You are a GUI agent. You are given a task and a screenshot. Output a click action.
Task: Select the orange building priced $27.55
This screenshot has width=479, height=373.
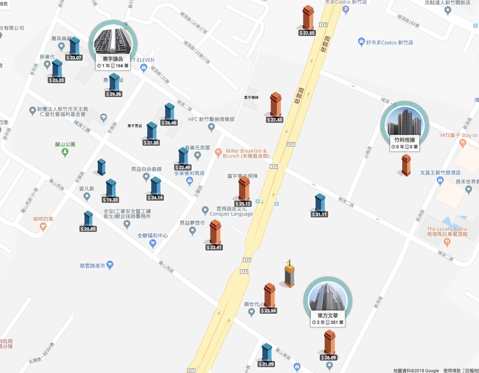(308, 18)
